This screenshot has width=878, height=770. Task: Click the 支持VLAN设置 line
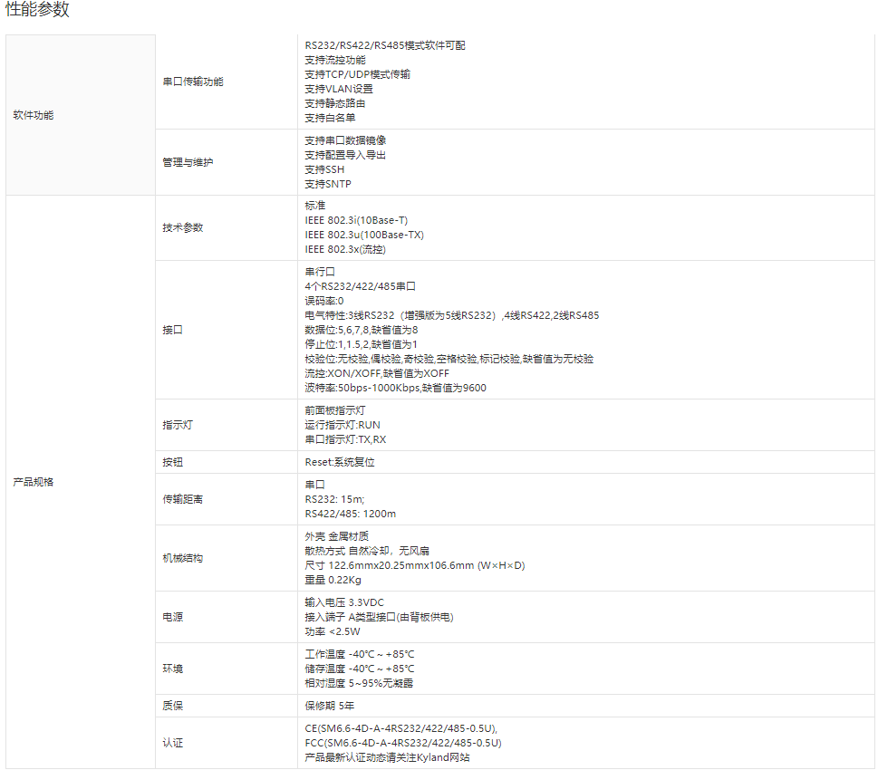(x=339, y=89)
